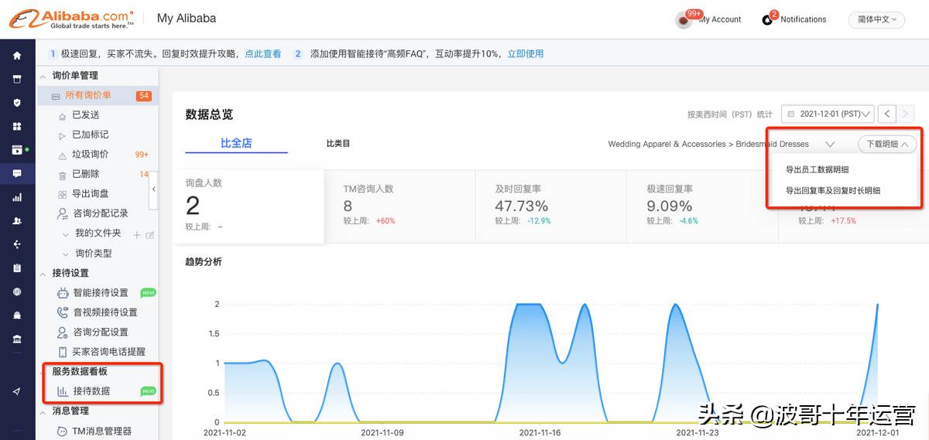This screenshot has height=440, width=929.
Task: Click the 趋势分析 chart heading
Action: pos(204,262)
